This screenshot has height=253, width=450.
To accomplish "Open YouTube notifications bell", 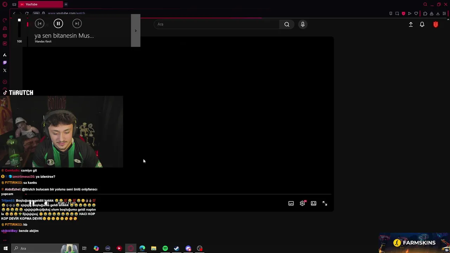I will (422, 24).
